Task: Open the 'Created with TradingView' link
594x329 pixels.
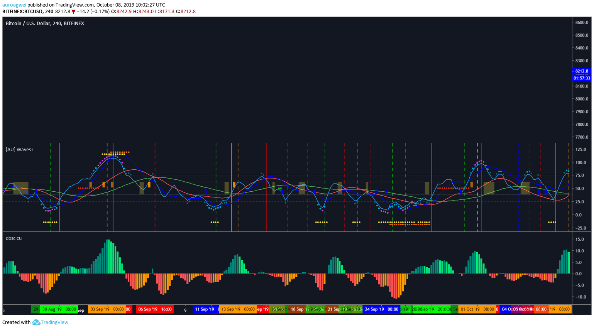Action: pos(35,322)
